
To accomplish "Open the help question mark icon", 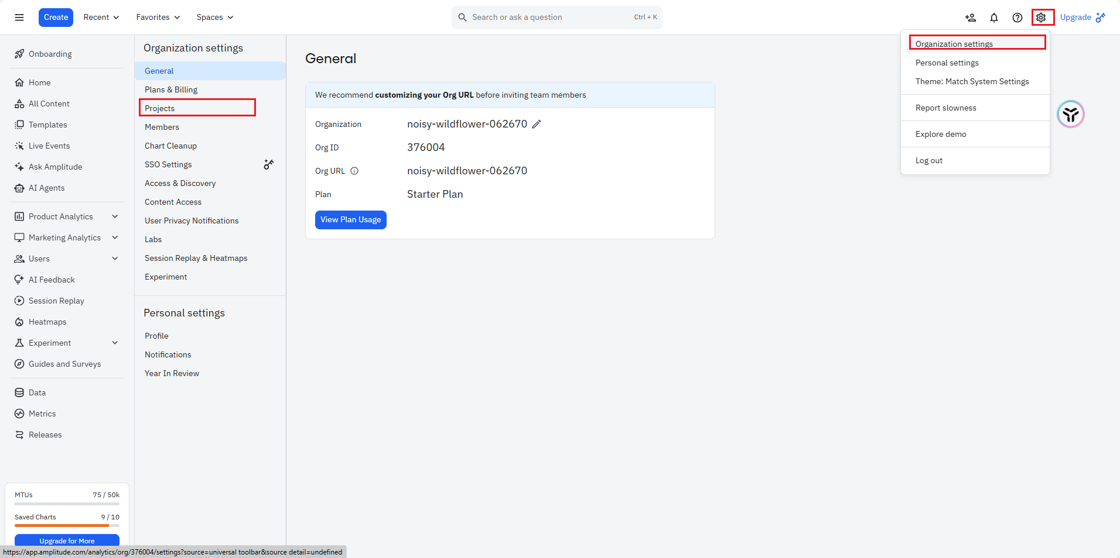I will coord(1017,18).
